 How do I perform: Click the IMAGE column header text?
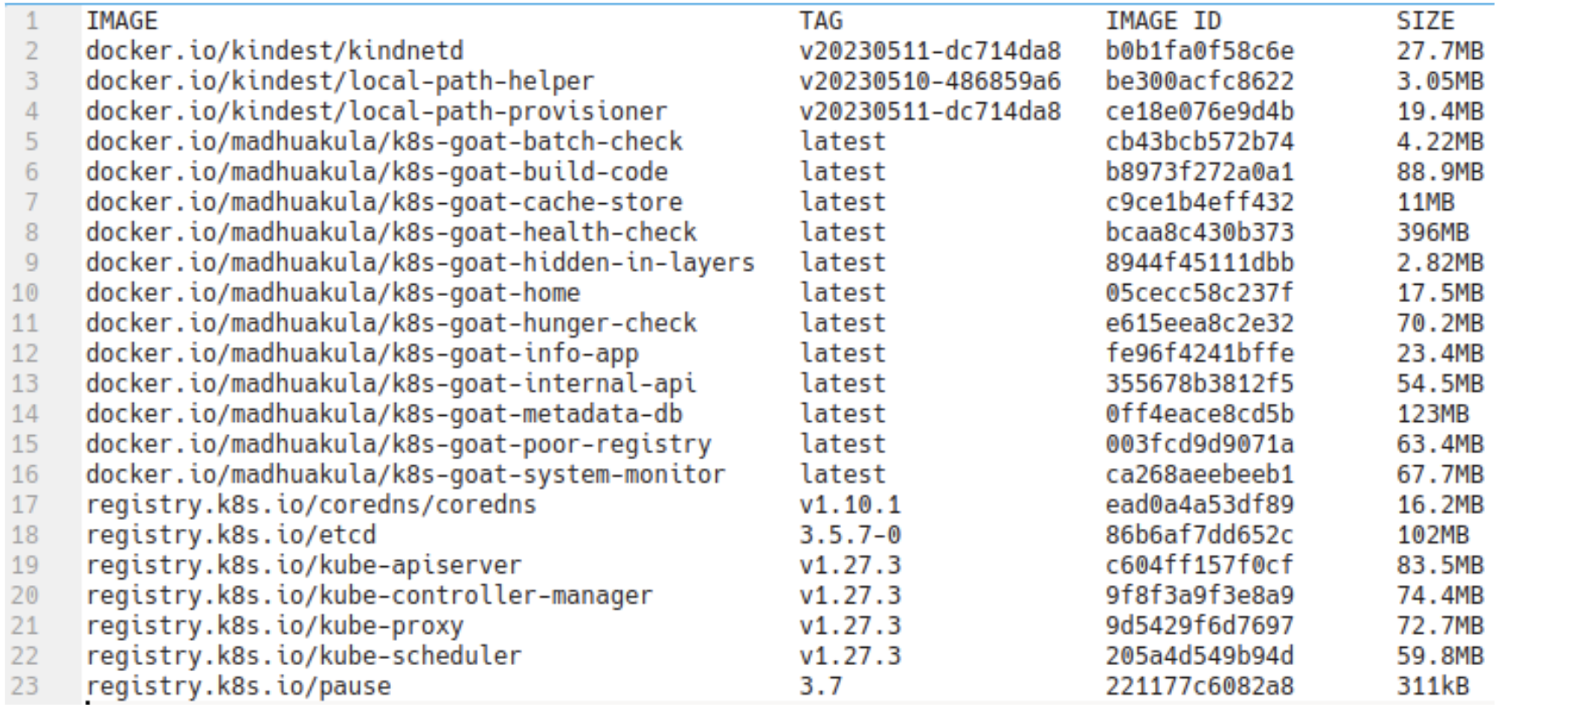pos(122,21)
